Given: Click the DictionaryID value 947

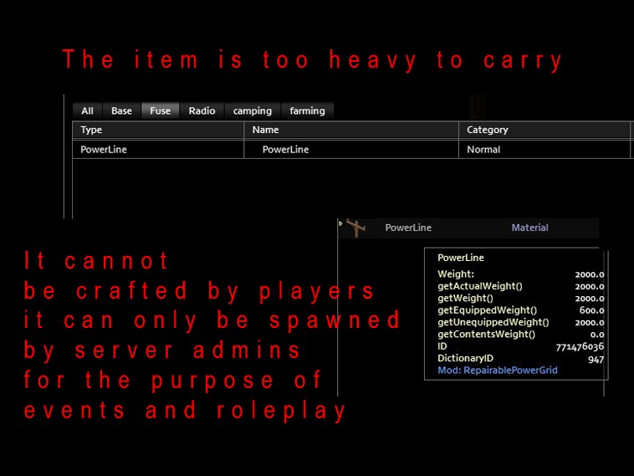Looking at the screenshot, I should point(596,359).
